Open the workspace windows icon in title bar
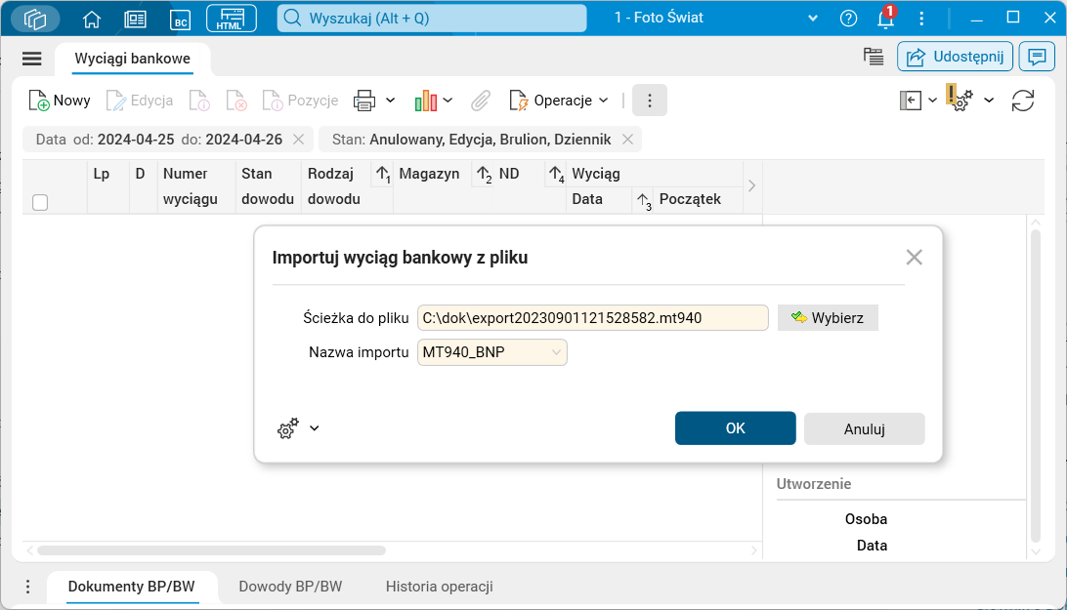1067x610 pixels. click(x=35, y=19)
